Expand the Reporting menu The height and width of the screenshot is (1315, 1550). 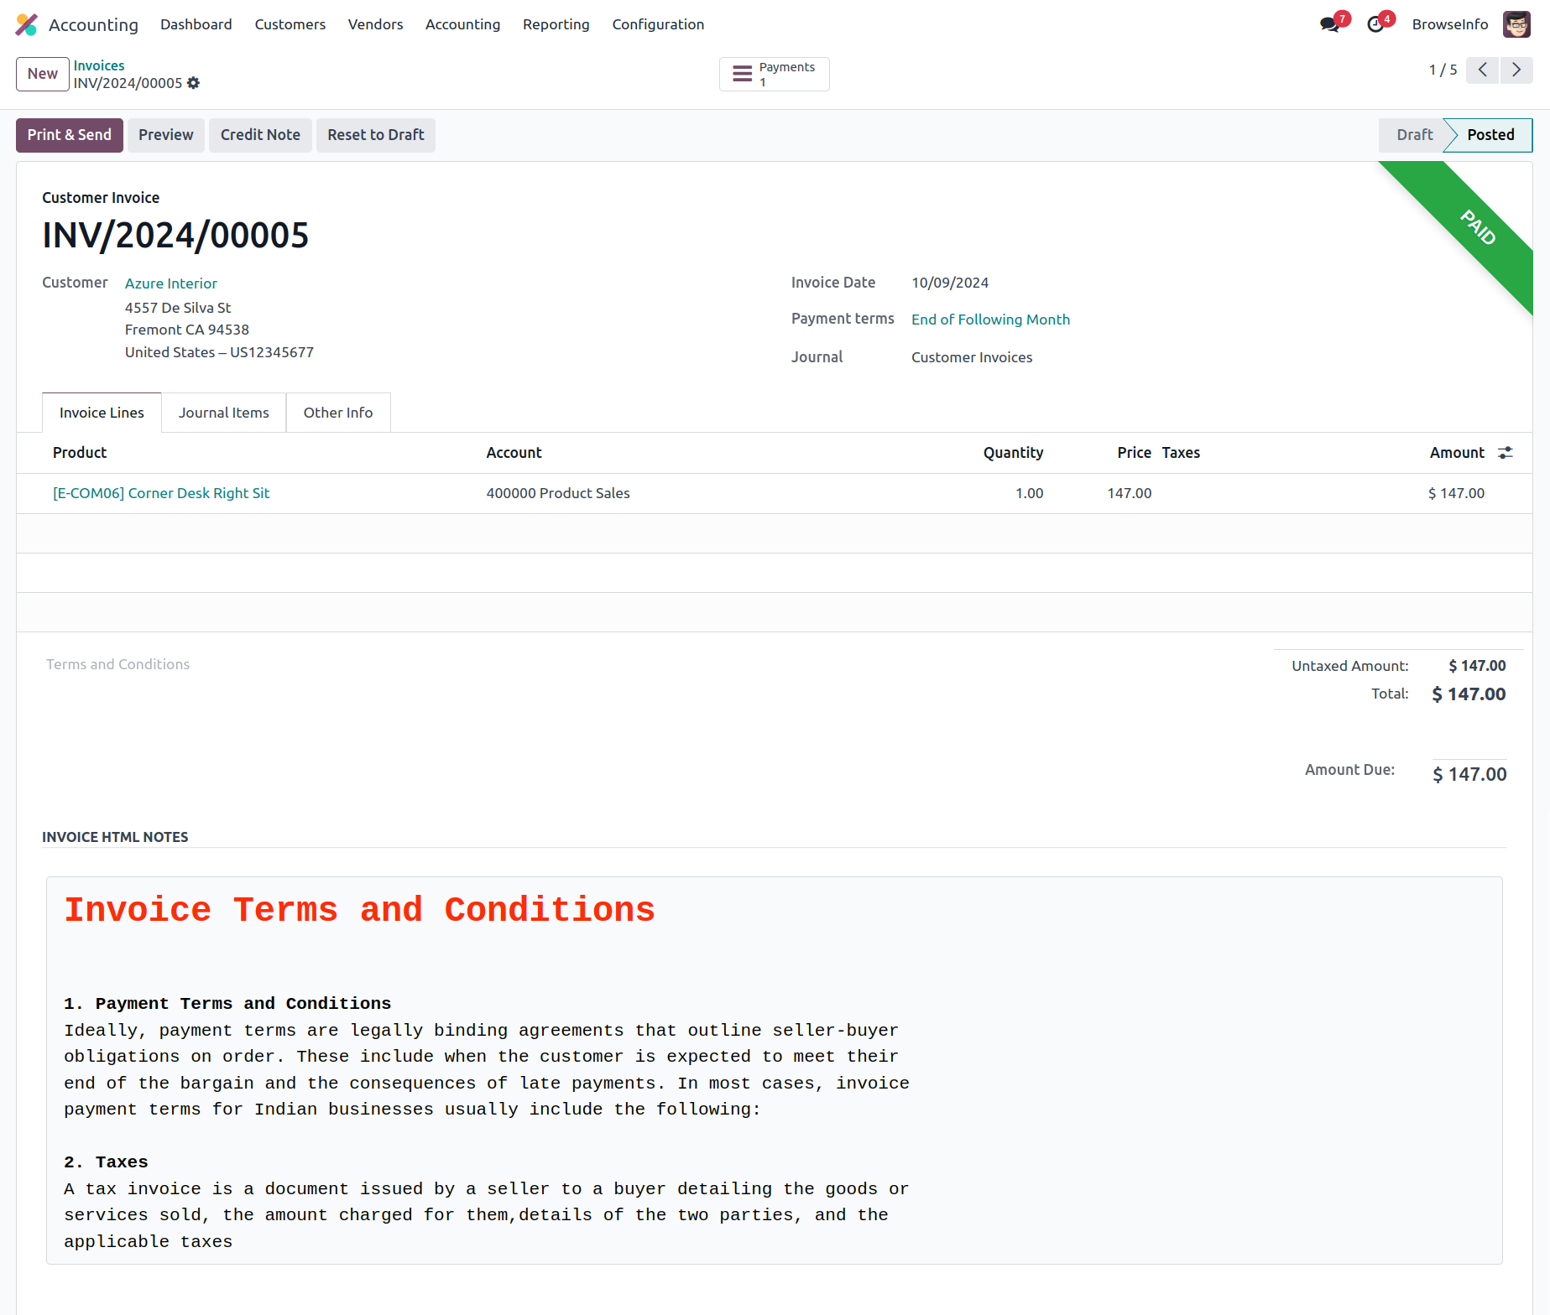tap(556, 24)
